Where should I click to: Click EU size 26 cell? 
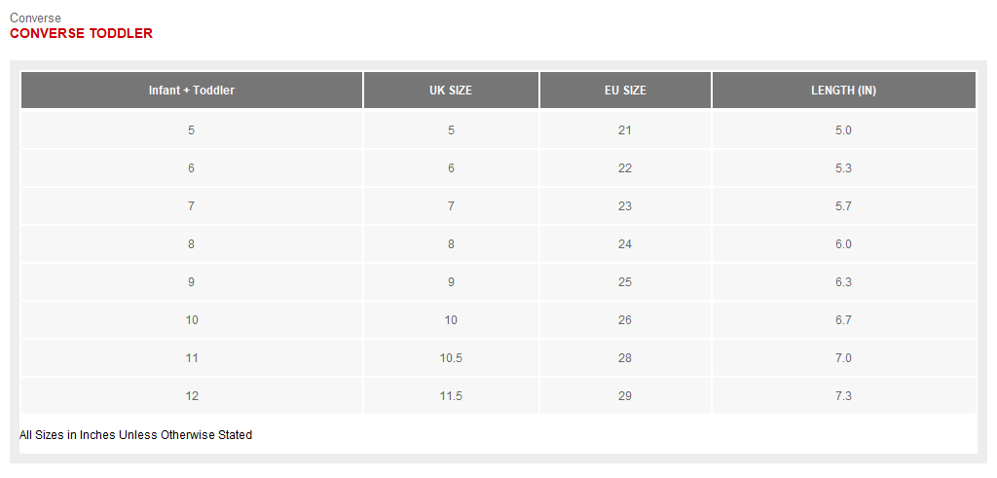tap(625, 320)
